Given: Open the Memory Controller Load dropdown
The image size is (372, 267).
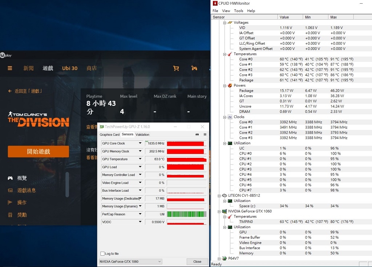Looking at the screenshot, I should click(140, 175).
